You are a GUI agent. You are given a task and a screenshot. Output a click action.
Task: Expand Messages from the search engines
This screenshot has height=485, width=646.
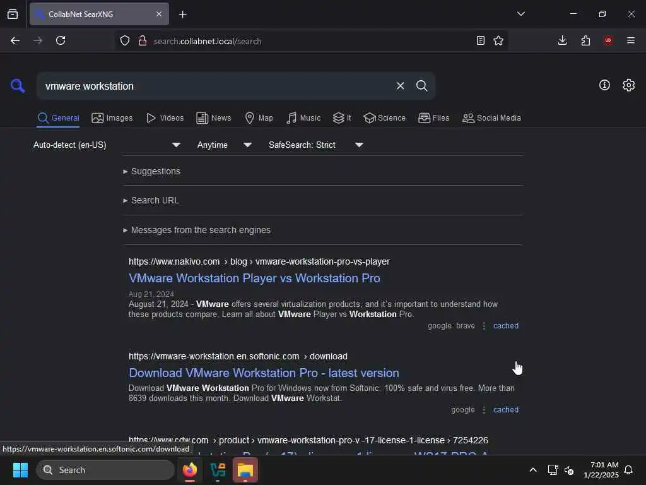(x=197, y=230)
